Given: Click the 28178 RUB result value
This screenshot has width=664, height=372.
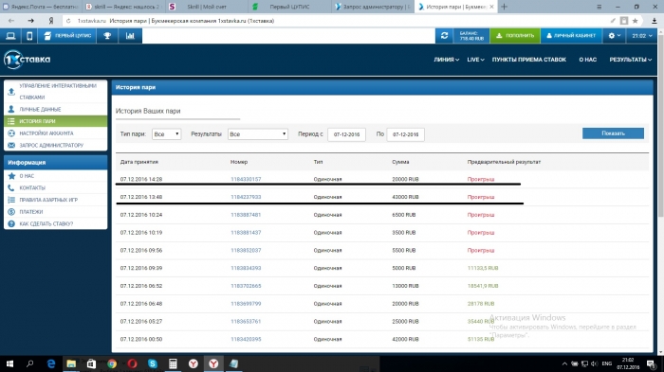Looking at the screenshot, I should (x=481, y=304).
